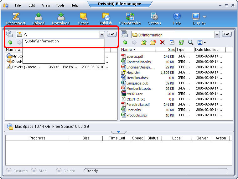Click the local up-folder icon
This screenshot has height=179, width=238.
[144, 42]
